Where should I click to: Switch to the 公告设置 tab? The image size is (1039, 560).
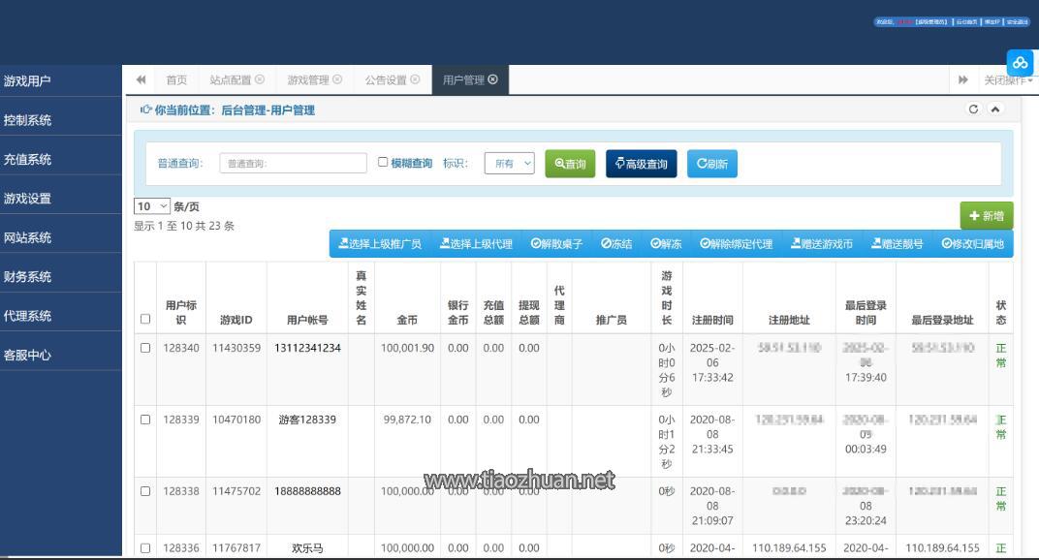click(x=386, y=80)
